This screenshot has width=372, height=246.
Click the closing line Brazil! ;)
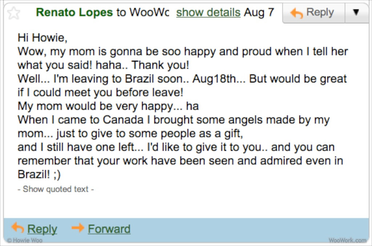point(39,174)
